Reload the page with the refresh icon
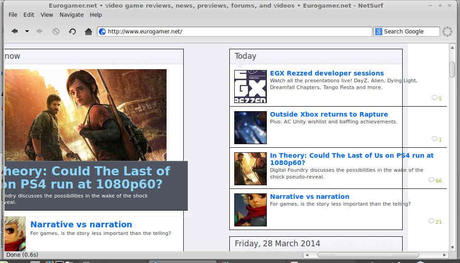 click(72, 32)
